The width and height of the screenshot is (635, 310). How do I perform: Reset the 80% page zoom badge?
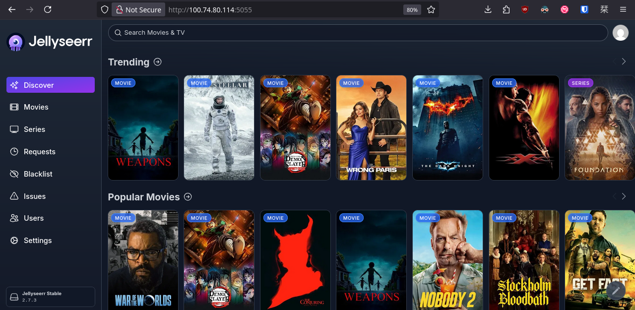412,9
